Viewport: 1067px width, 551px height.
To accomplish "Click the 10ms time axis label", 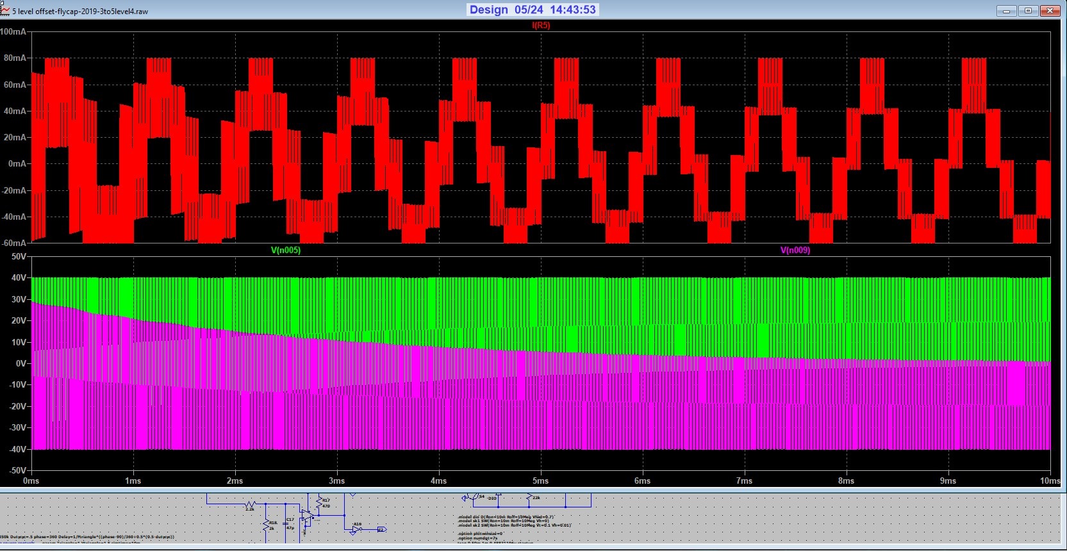I will point(1050,481).
